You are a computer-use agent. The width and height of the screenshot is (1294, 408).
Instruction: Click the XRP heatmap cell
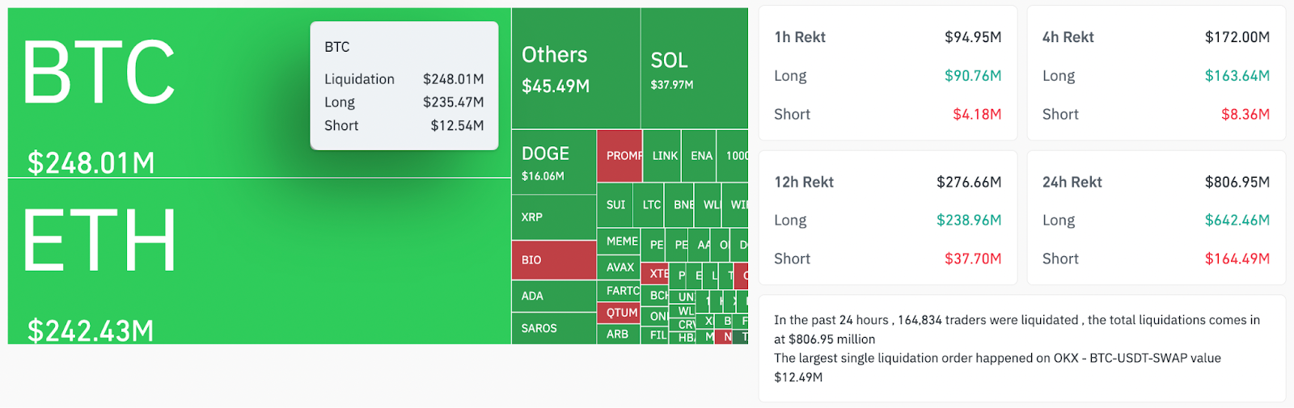pos(554,217)
